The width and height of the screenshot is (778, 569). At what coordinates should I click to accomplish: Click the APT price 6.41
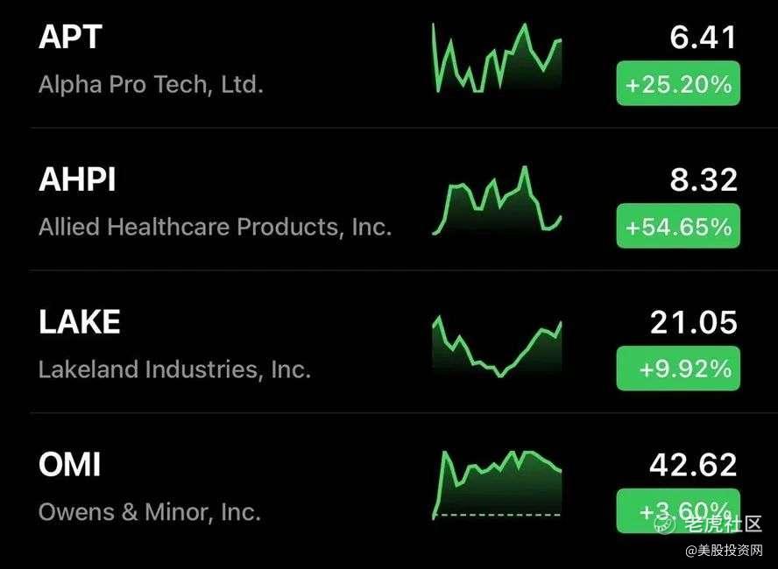pos(704,38)
